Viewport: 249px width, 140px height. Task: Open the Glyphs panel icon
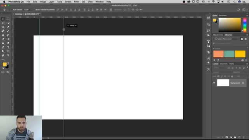(209, 69)
